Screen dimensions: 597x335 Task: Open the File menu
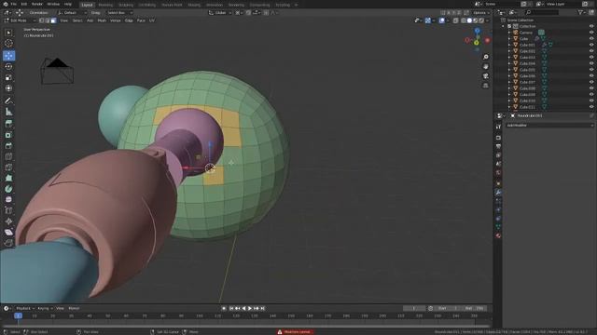tap(13, 4)
